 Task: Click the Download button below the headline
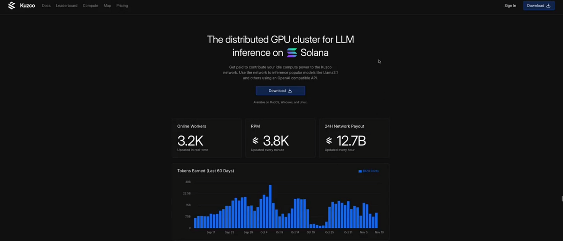tap(280, 91)
